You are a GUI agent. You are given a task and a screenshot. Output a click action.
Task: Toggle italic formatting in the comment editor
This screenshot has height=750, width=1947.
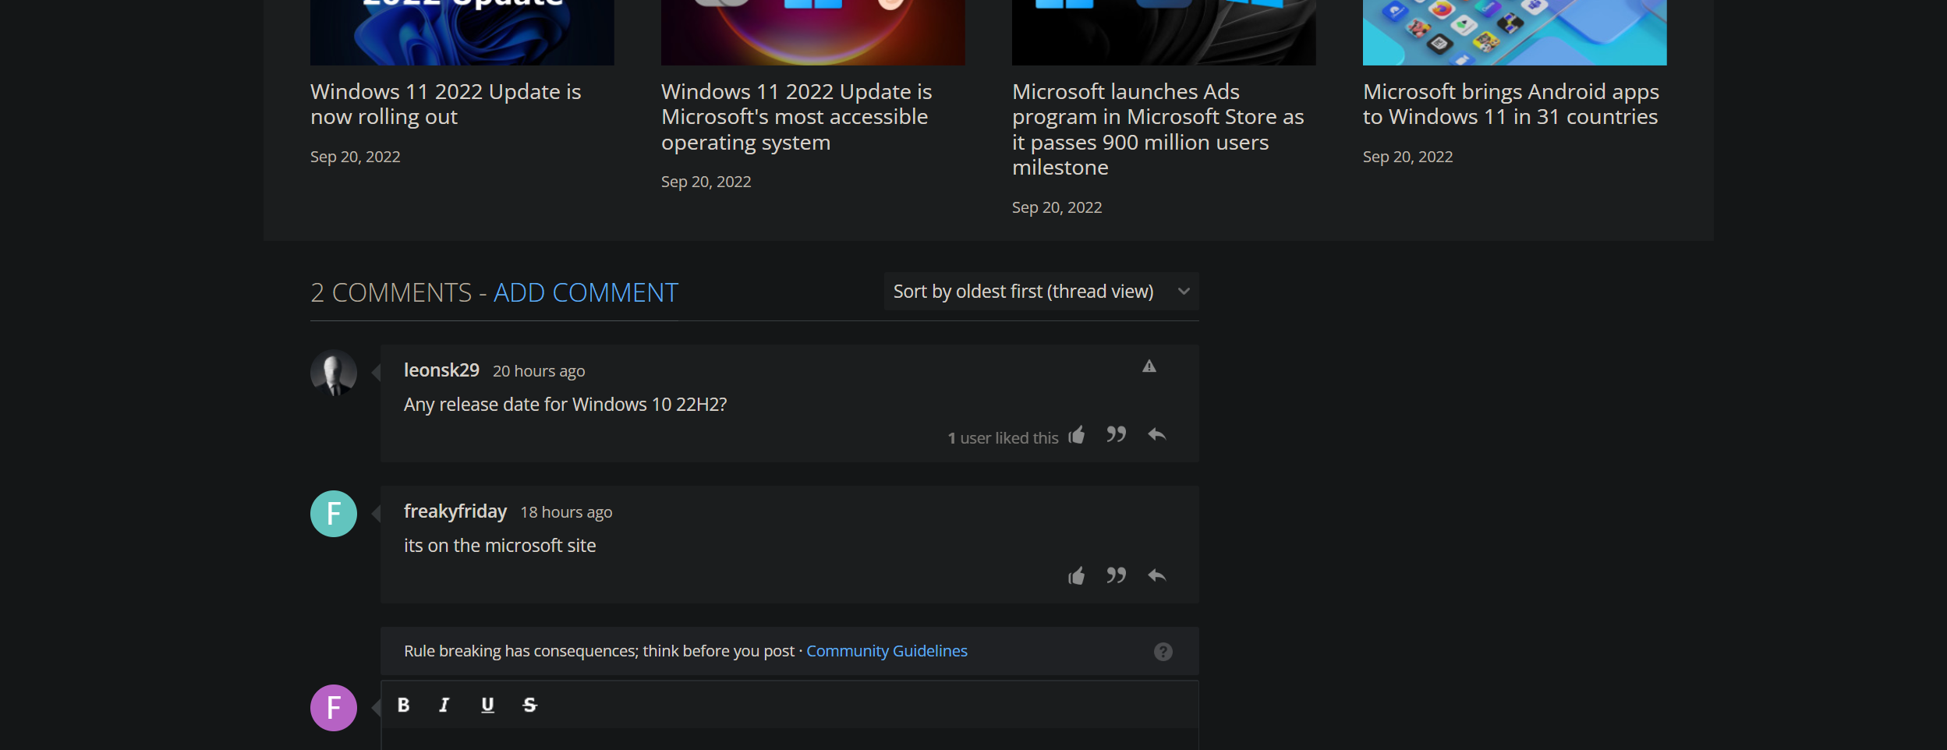(x=444, y=704)
